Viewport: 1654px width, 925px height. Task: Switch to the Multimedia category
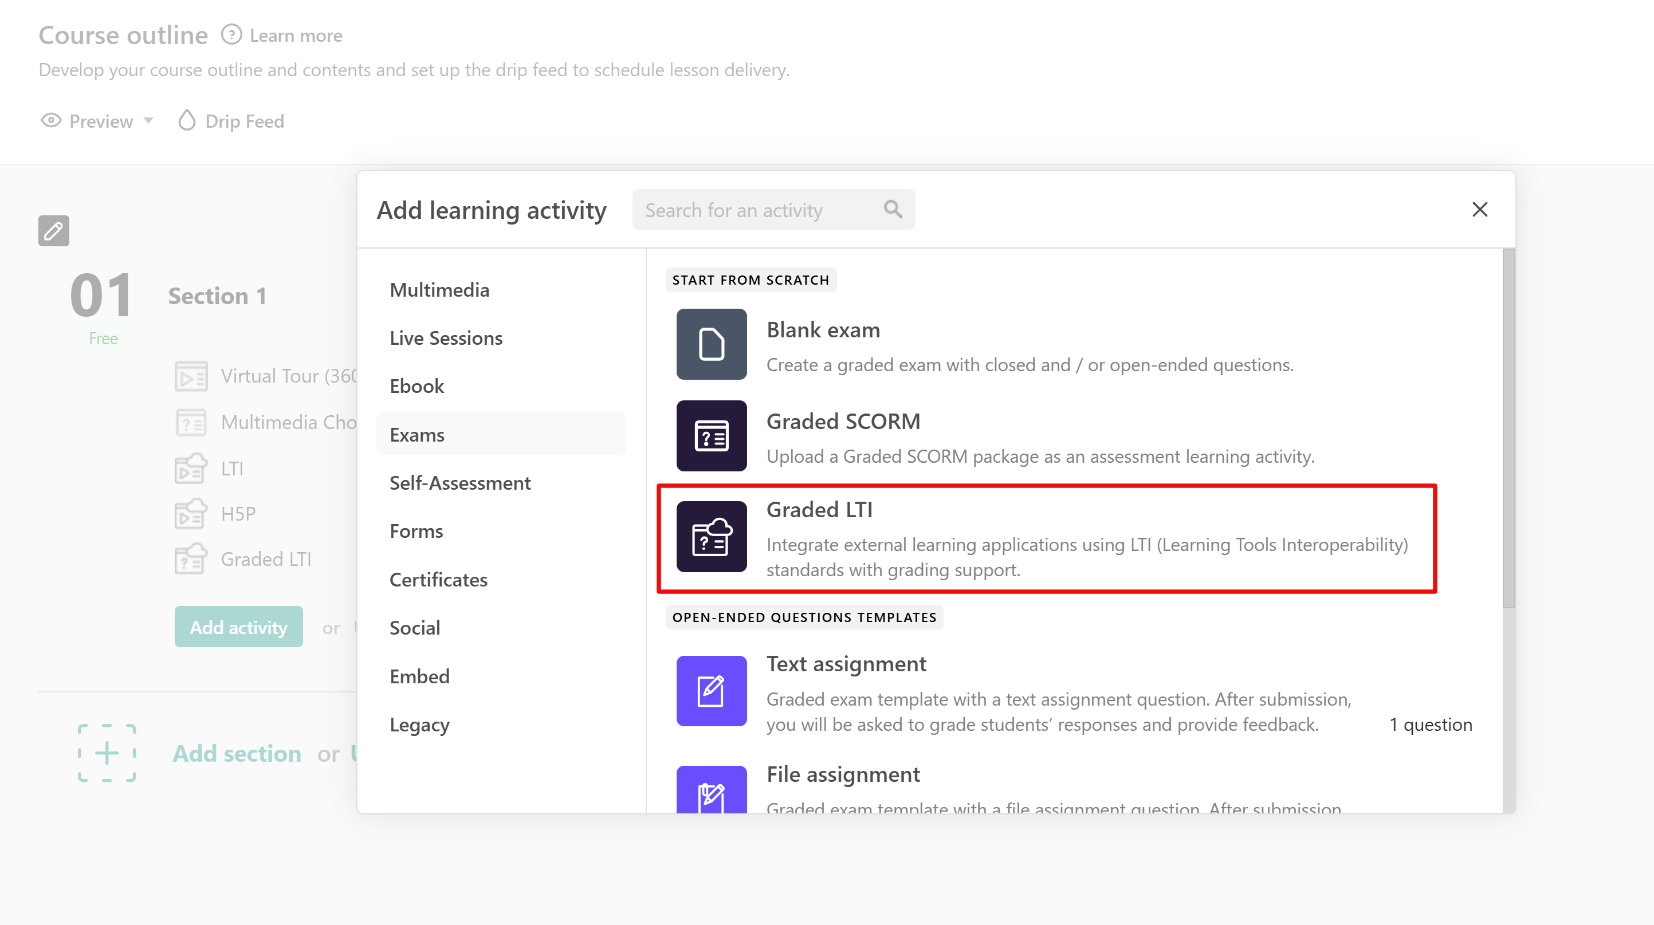pos(439,289)
